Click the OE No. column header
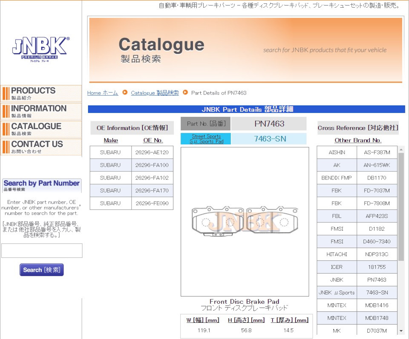This screenshot has width=409, height=339. [x=153, y=140]
